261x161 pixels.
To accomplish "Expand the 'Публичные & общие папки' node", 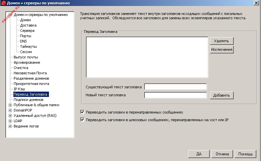I will [x=10, y=105].
